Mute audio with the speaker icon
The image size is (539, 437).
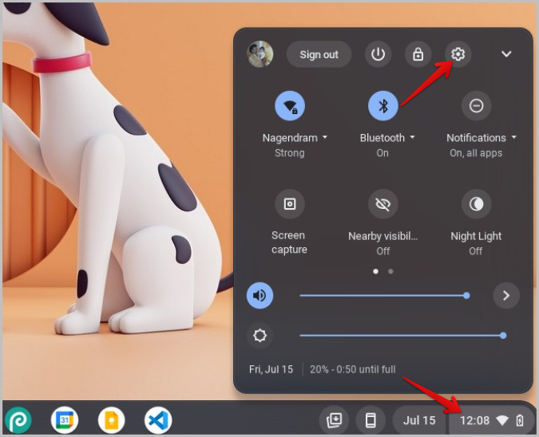click(x=260, y=295)
